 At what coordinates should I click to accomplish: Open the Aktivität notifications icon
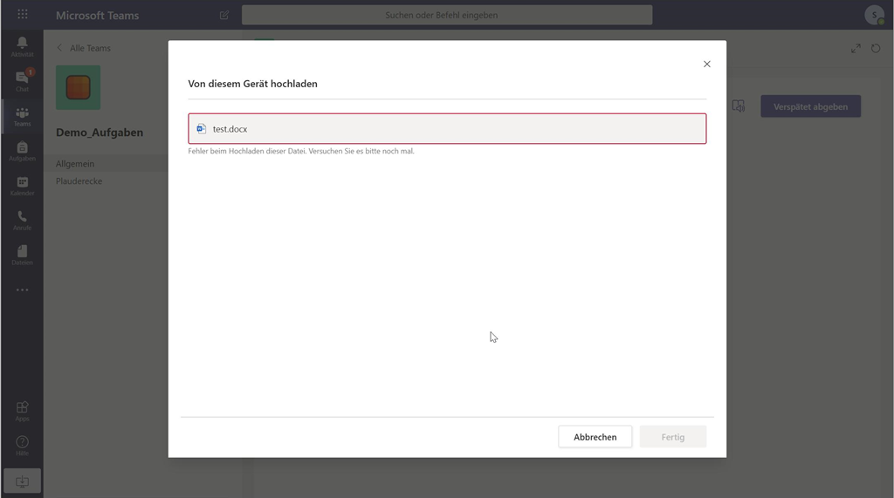pyautogui.click(x=22, y=46)
